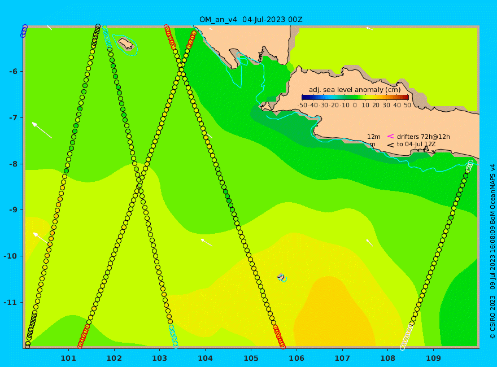The image size is (497, 367).
Task: Click longitude axis label 102
Action: click(114, 358)
